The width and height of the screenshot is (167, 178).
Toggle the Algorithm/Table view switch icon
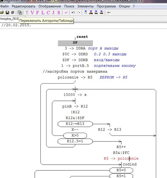[20, 12]
